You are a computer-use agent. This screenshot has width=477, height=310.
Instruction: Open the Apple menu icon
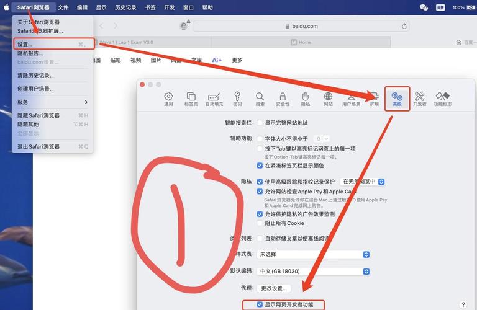(6, 7)
